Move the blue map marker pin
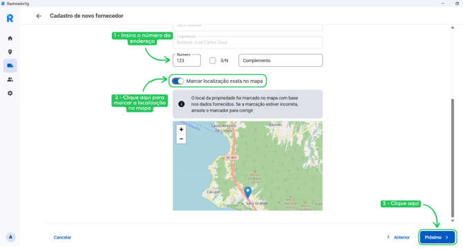This screenshot has width=463, height=249. point(248,192)
